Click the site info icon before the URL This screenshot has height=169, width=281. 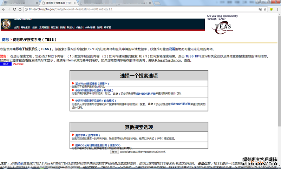coord(26,9)
